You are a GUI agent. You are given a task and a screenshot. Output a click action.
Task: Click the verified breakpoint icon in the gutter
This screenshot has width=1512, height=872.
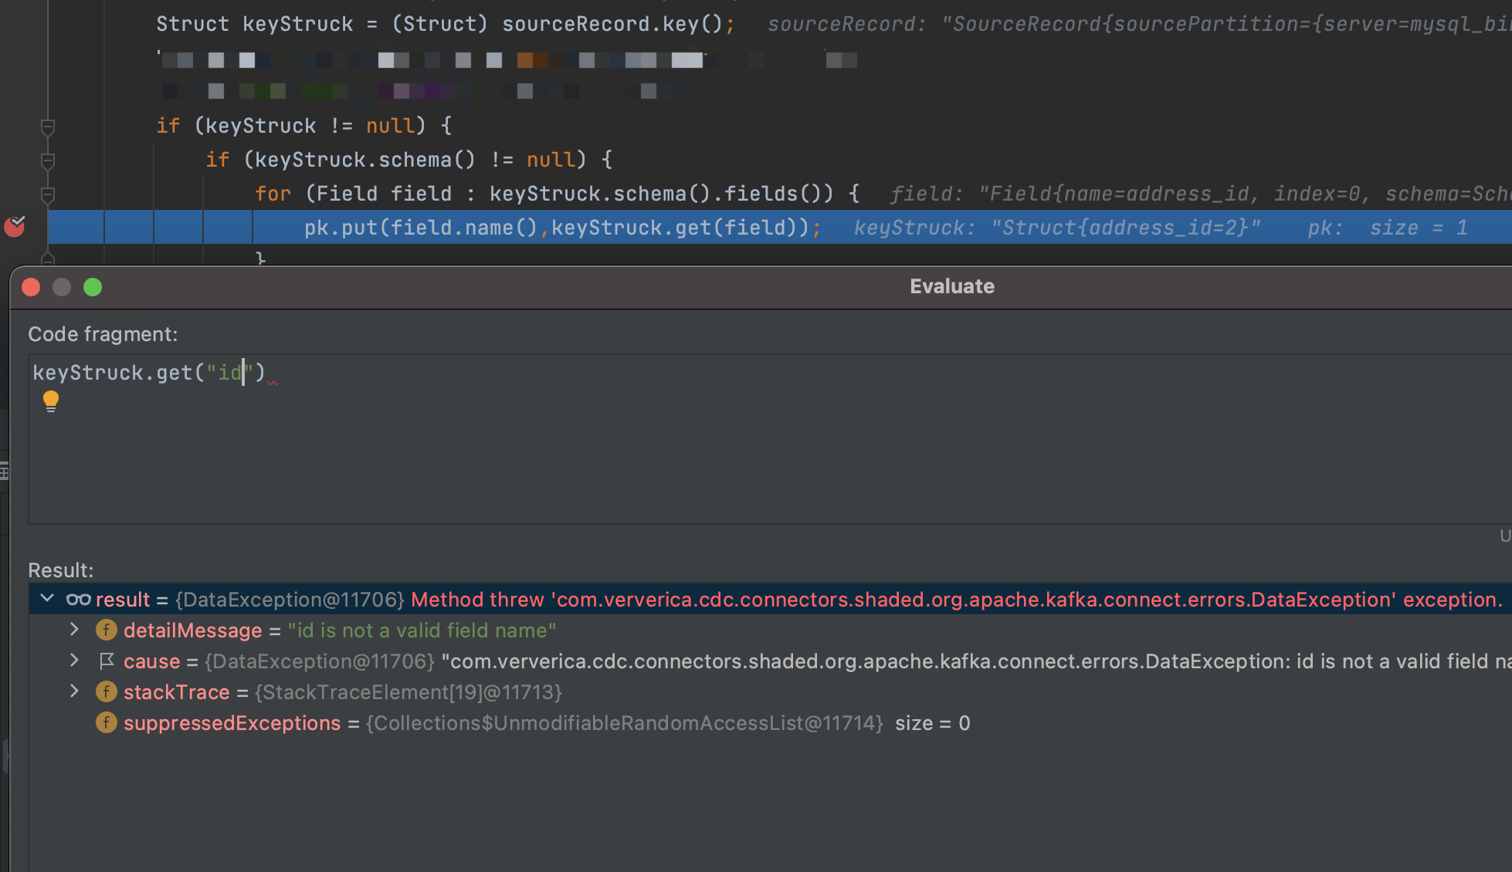coord(15,226)
